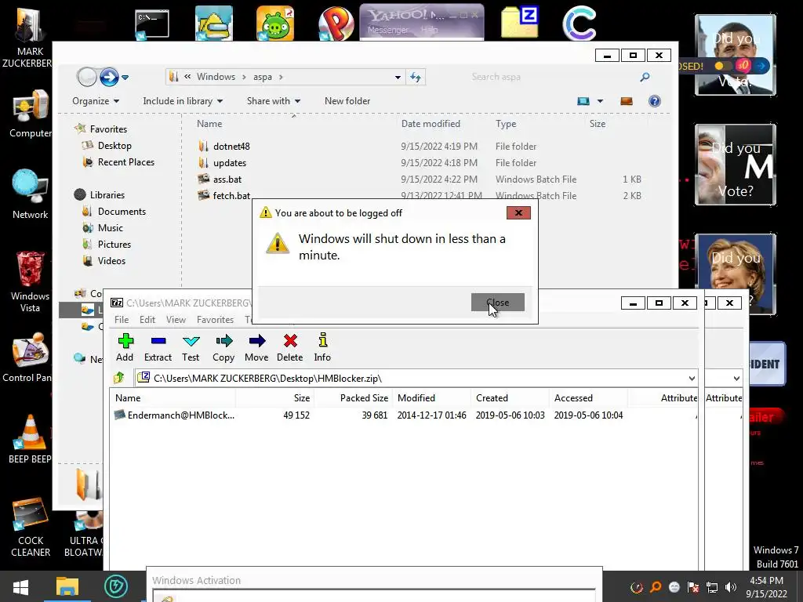Dismiss the logoff dialog via red X

click(x=518, y=213)
